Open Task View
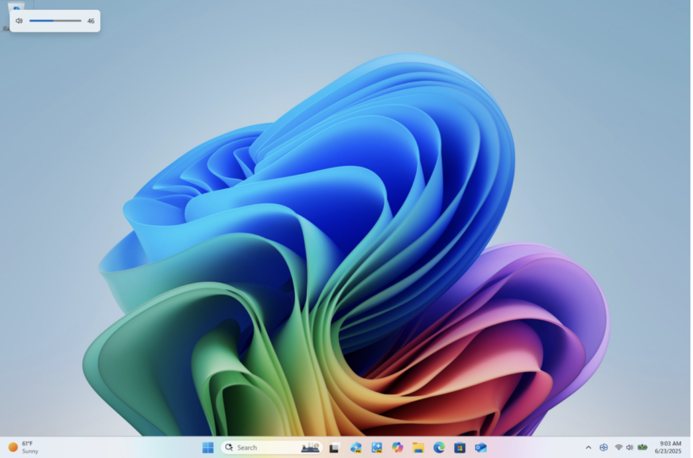Viewport: 693px width, 458px height. pos(334,447)
